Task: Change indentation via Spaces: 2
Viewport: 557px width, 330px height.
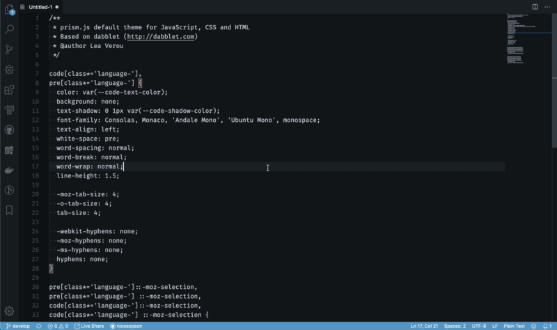Action: [455, 326]
